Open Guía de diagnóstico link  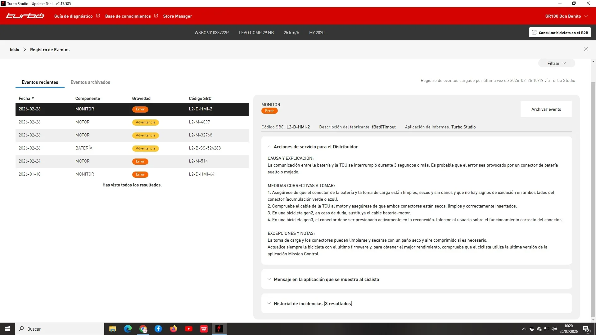74,16
